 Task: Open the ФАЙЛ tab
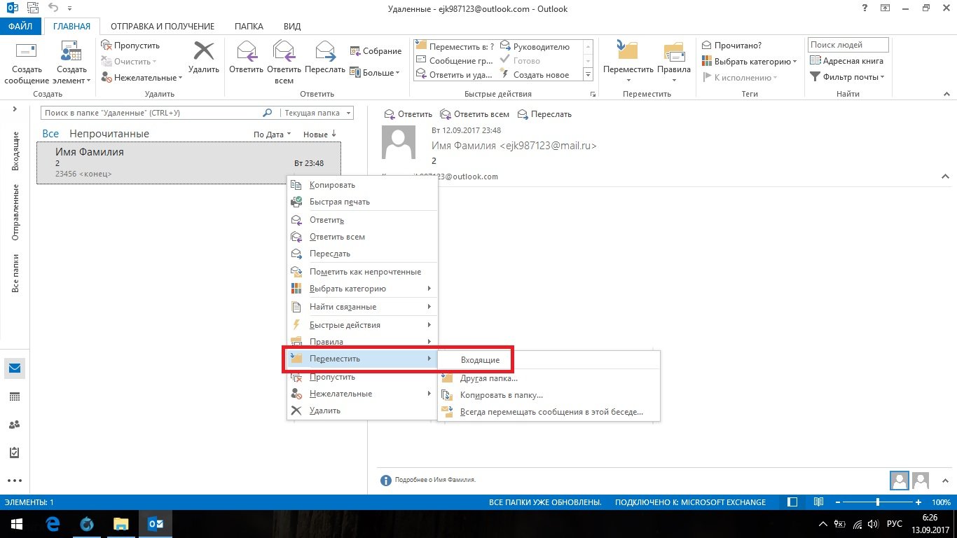[20, 27]
